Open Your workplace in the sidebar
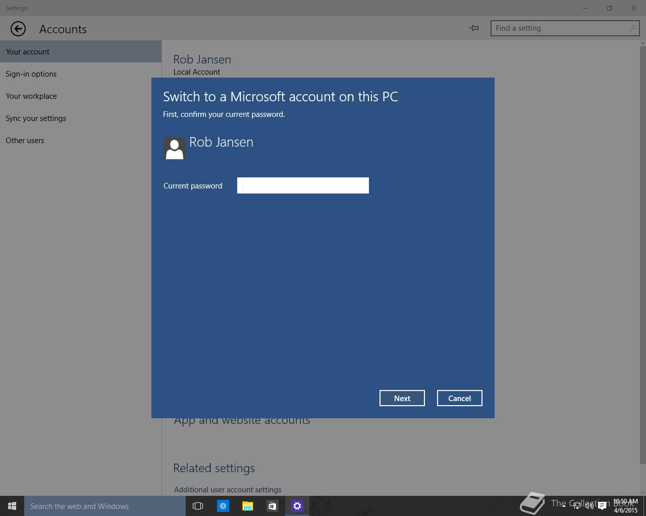646x516 pixels. 81,96
